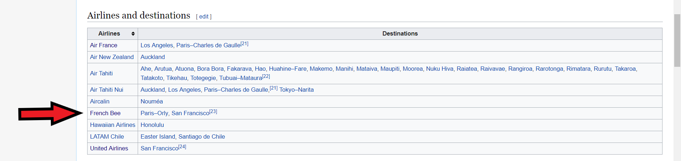The width and height of the screenshot is (681, 161).
Task: Open the LATAM Chile link
Action: coord(107,136)
